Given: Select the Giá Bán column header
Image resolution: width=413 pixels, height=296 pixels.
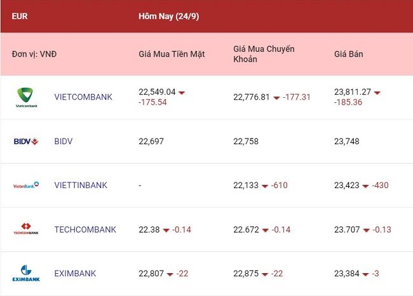Looking at the screenshot, I should pos(348,54).
